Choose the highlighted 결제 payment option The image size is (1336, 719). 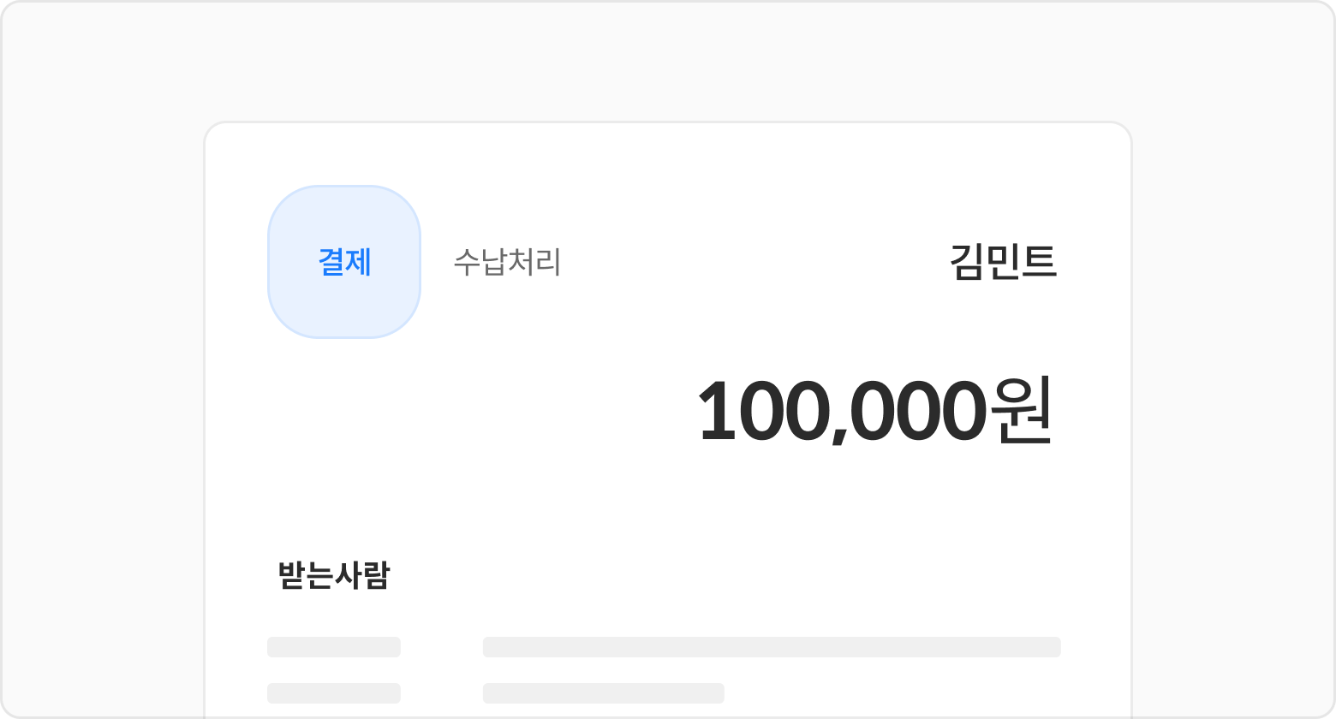pyautogui.click(x=344, y=262)
